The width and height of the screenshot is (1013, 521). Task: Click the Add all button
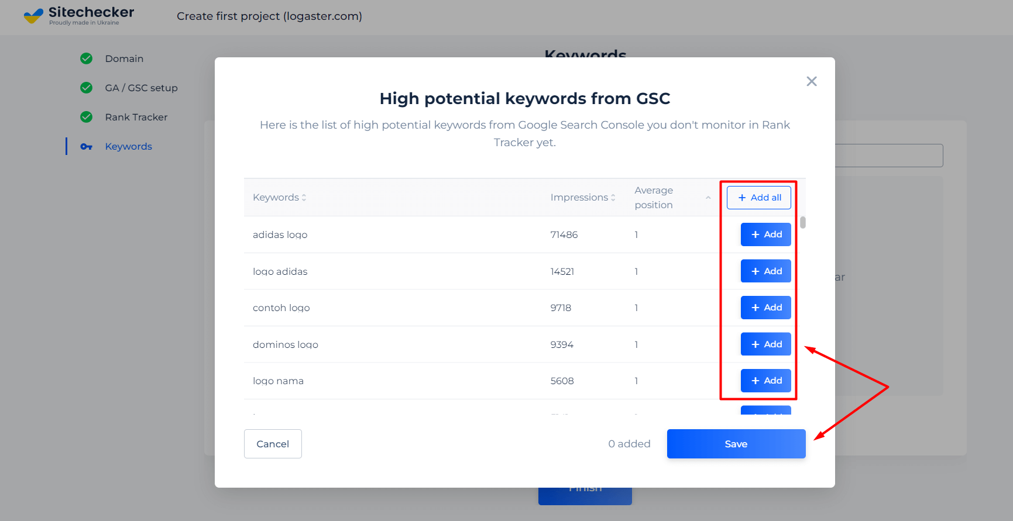[759, 198]
